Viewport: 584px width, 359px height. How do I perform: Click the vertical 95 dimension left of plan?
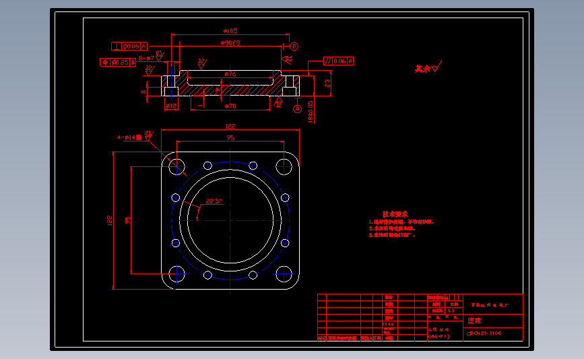click(127, 220)
